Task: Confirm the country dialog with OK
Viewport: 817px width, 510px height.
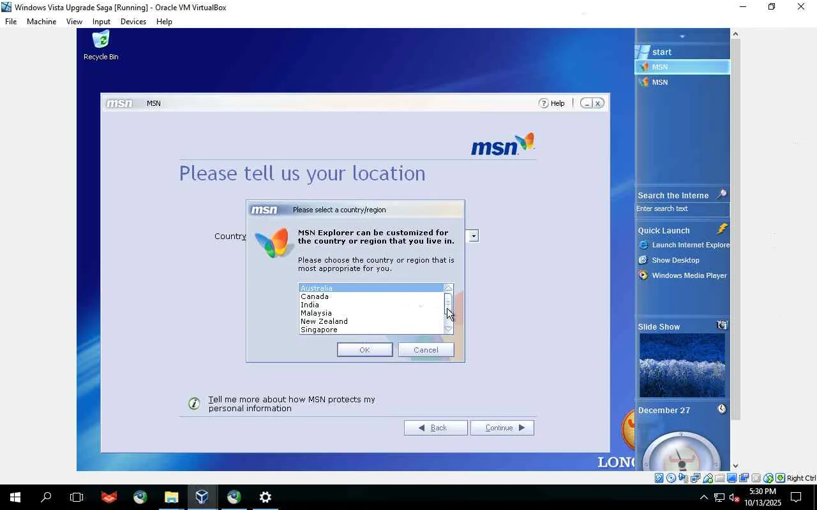Action: [364, 350]
